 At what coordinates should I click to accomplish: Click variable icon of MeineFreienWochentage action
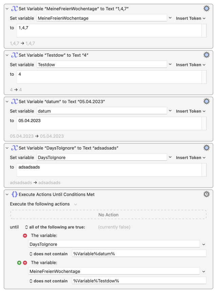pyautogui.click(x=15, y=8)
